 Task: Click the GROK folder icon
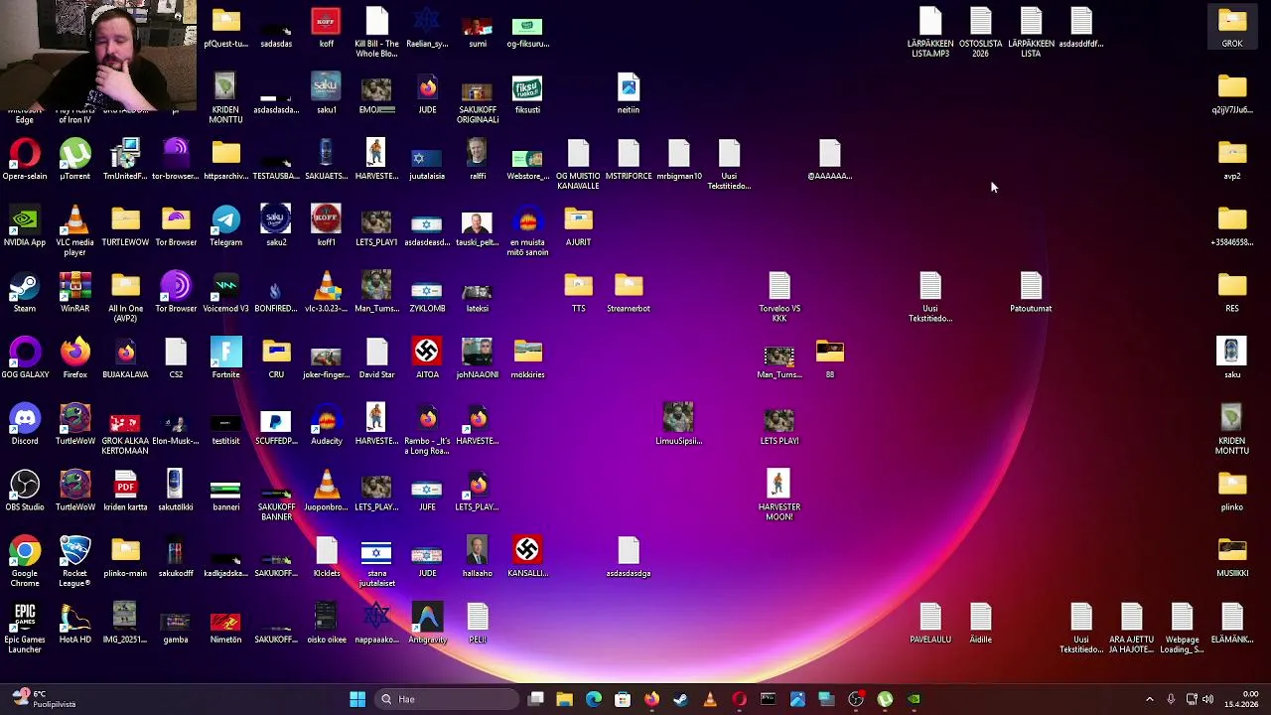[x=1232, y=27]
